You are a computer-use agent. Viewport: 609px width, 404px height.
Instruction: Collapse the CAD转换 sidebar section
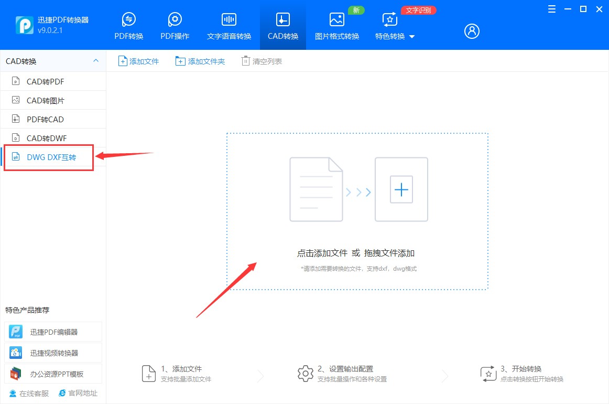95,61
